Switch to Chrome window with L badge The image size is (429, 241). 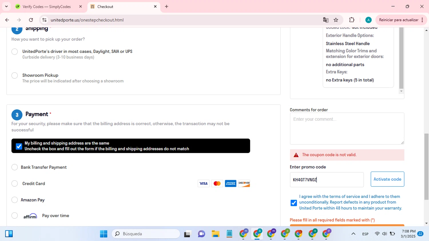pyautogui.click(x=299, y=234)
